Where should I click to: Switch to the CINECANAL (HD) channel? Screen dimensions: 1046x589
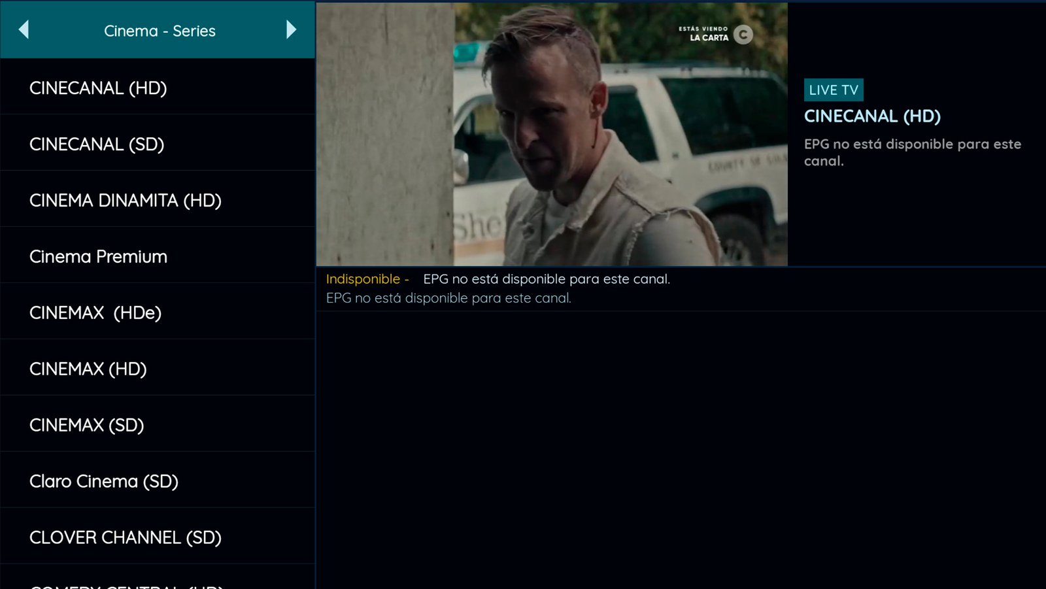tap(98, 88)
